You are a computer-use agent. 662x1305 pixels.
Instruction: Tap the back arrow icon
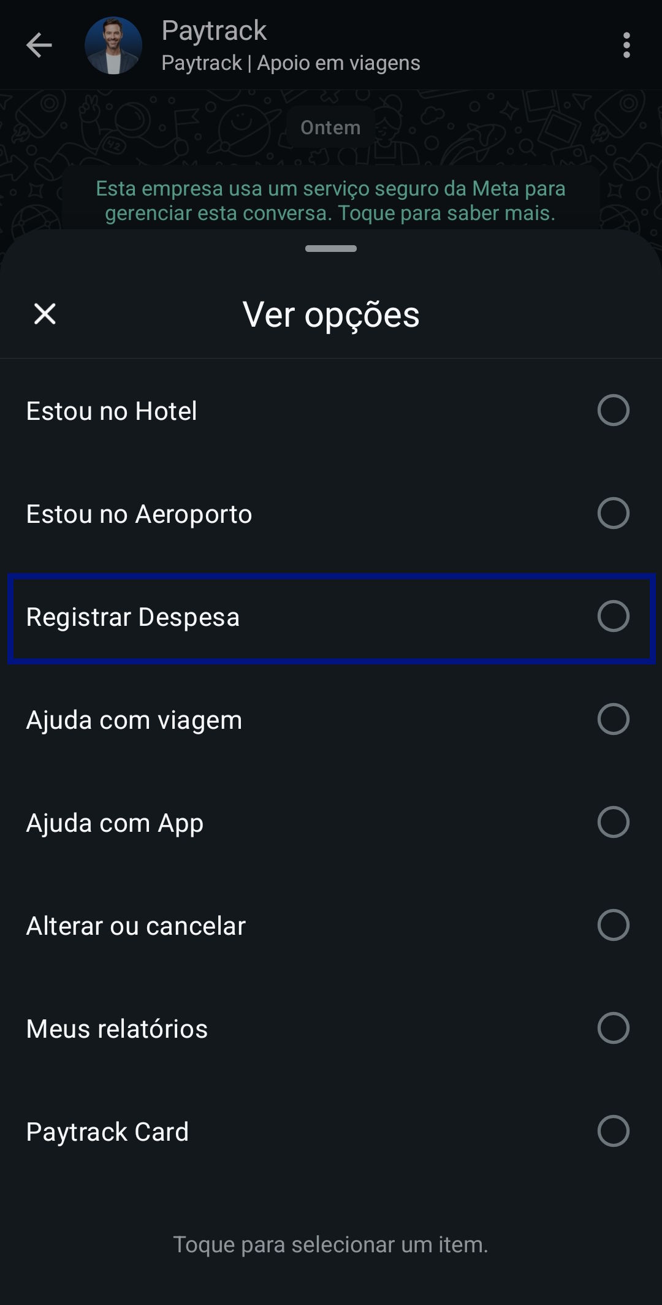pyautogui.click(x=39, y=45)
